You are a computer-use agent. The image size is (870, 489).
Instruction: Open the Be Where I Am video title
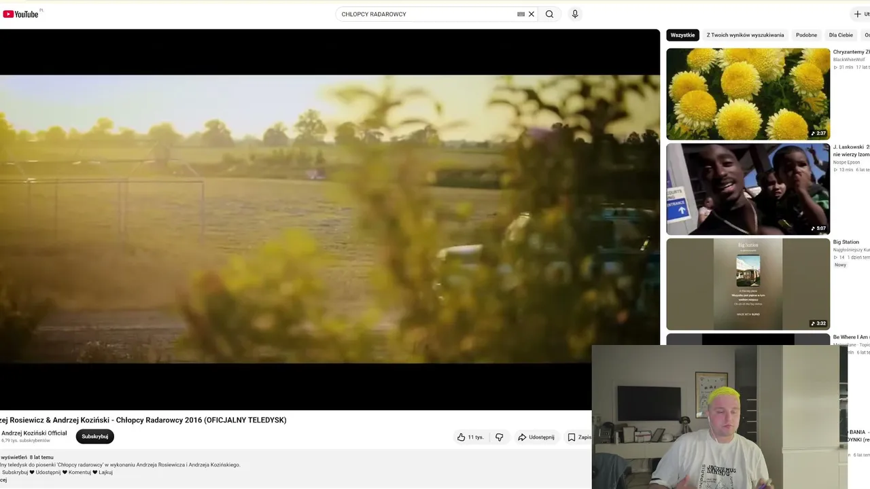pyautogui.click(x=852, y=338)
